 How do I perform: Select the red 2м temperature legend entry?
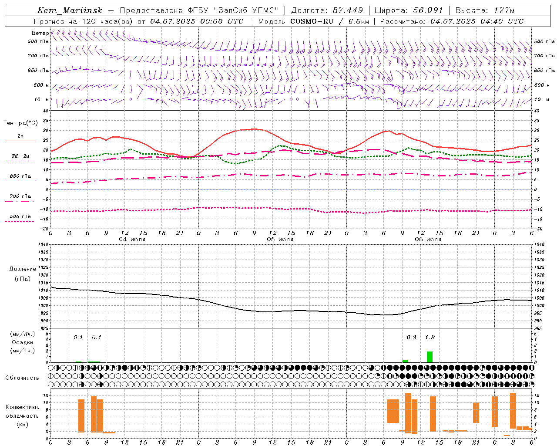coord(20,138)
